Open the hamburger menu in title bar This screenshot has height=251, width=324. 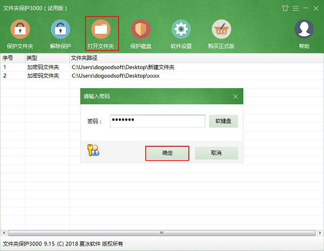pyautogui.click(x=296, y=8)
